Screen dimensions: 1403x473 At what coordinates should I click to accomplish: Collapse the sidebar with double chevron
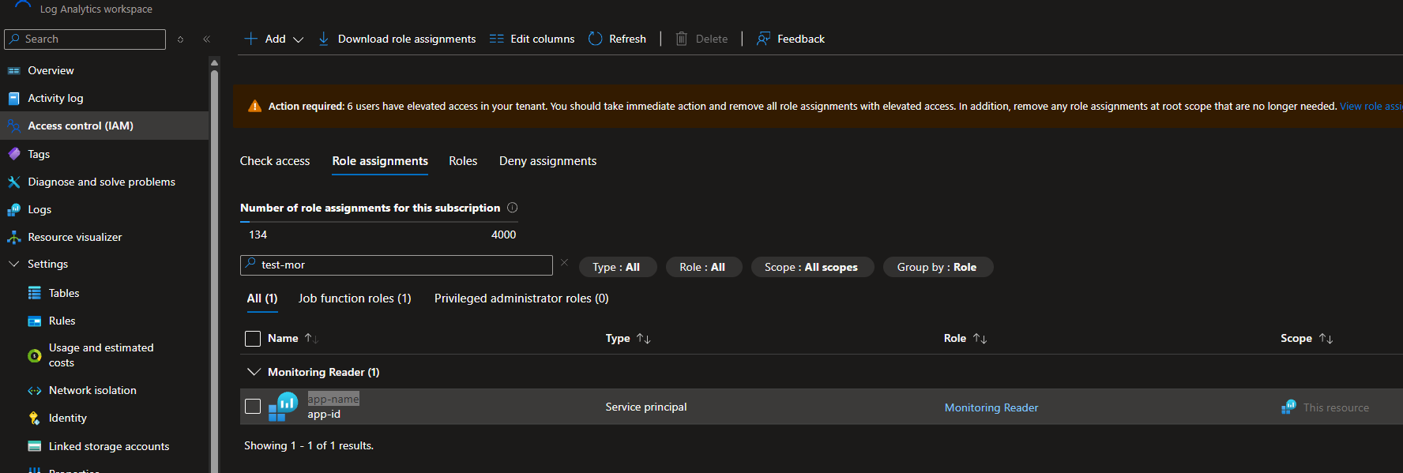click(207, 39)
